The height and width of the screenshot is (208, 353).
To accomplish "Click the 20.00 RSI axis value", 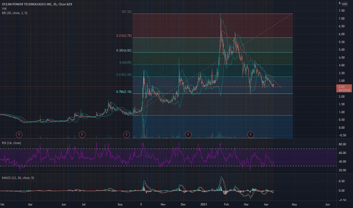I will pyautogui.click(x=342, y=170).
